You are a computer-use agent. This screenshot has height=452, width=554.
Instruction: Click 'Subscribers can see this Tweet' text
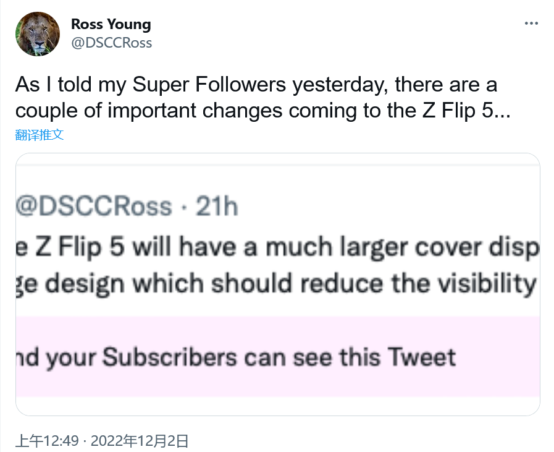[279, 357]
